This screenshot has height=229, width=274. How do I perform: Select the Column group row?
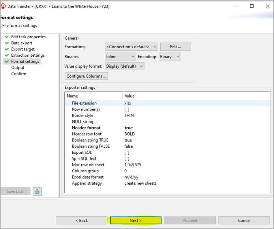168,171
